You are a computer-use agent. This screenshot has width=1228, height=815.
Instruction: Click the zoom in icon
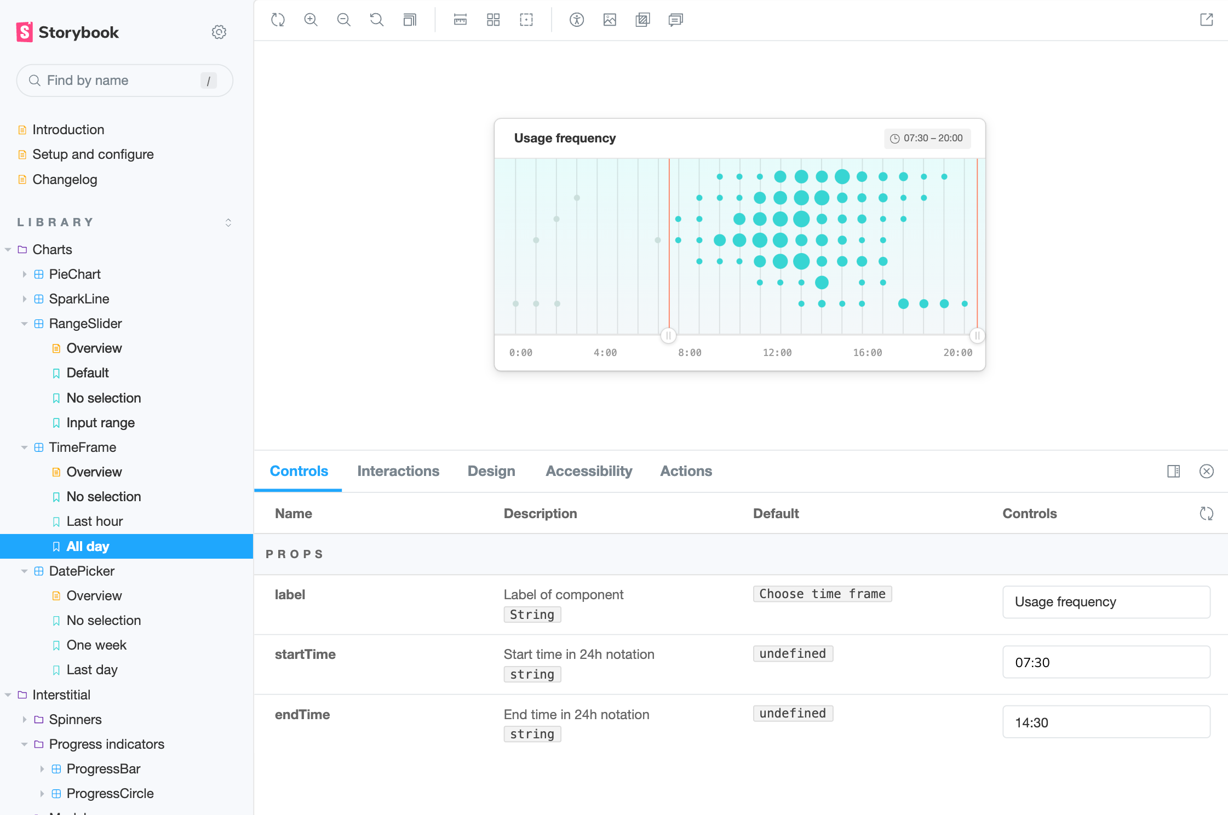tap(311, 20)
